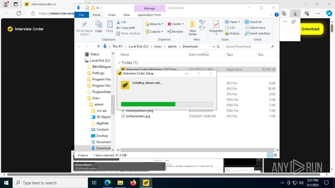Click Select none

coord(255,28)
